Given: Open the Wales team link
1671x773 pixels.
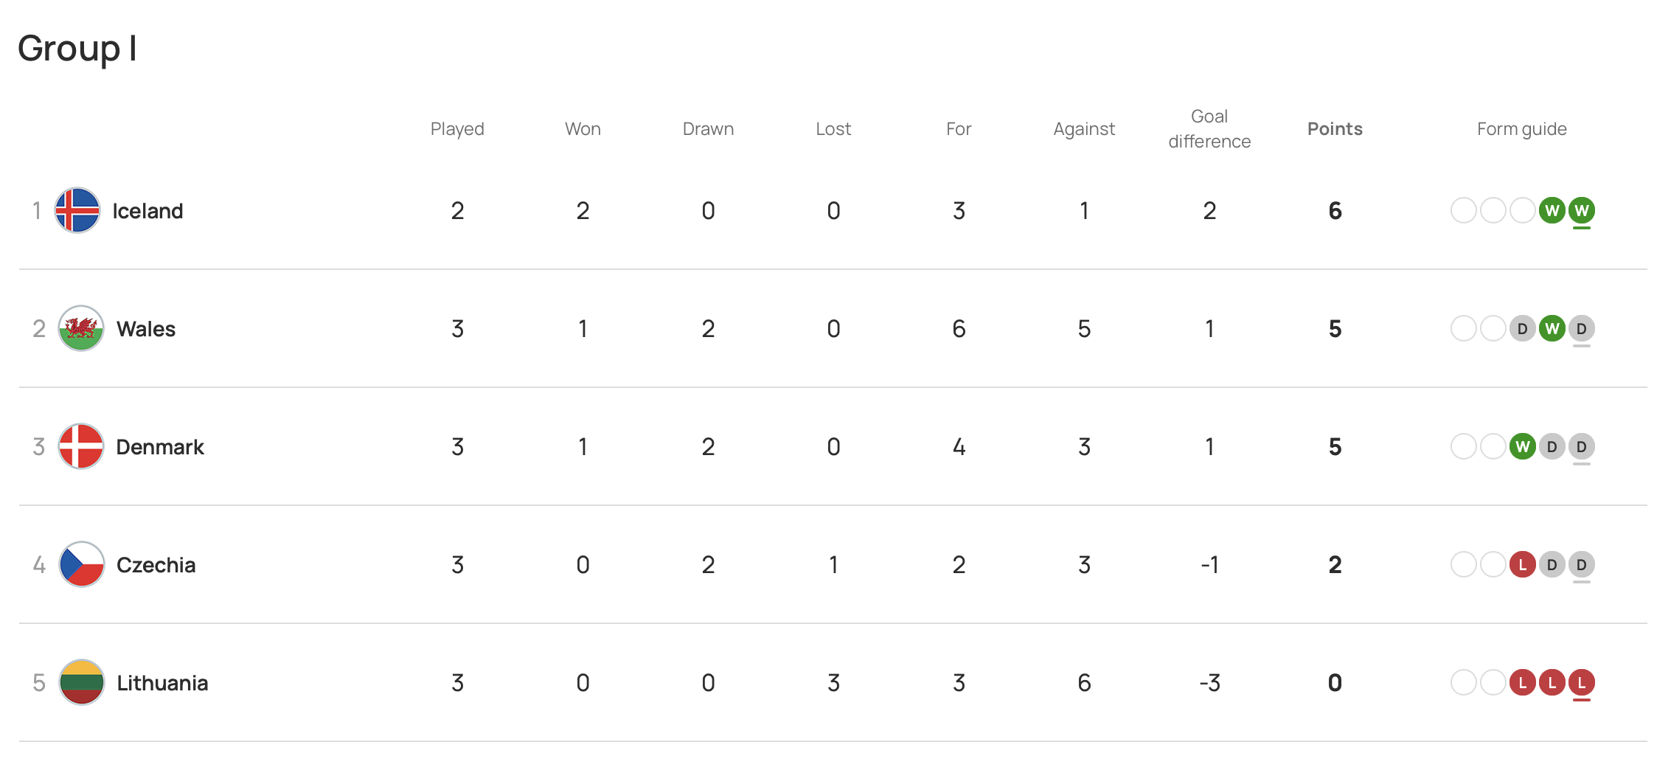Looking at the screenshot, I should point(146,329).
